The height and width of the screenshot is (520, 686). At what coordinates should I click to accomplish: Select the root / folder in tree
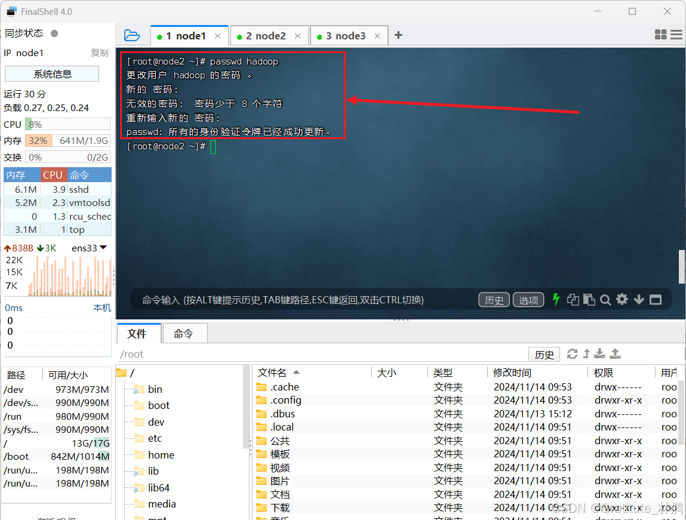pyautogui.click(x=126, y=373)
